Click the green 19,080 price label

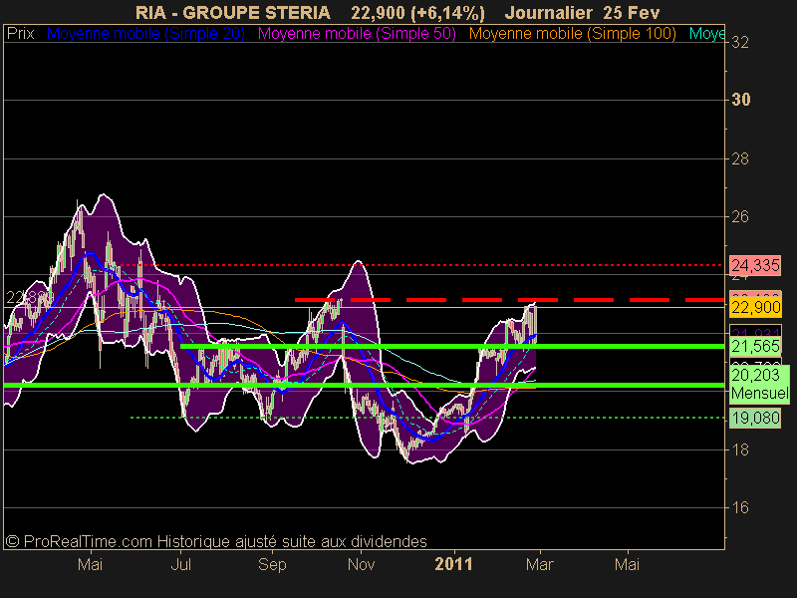(755, 418)
